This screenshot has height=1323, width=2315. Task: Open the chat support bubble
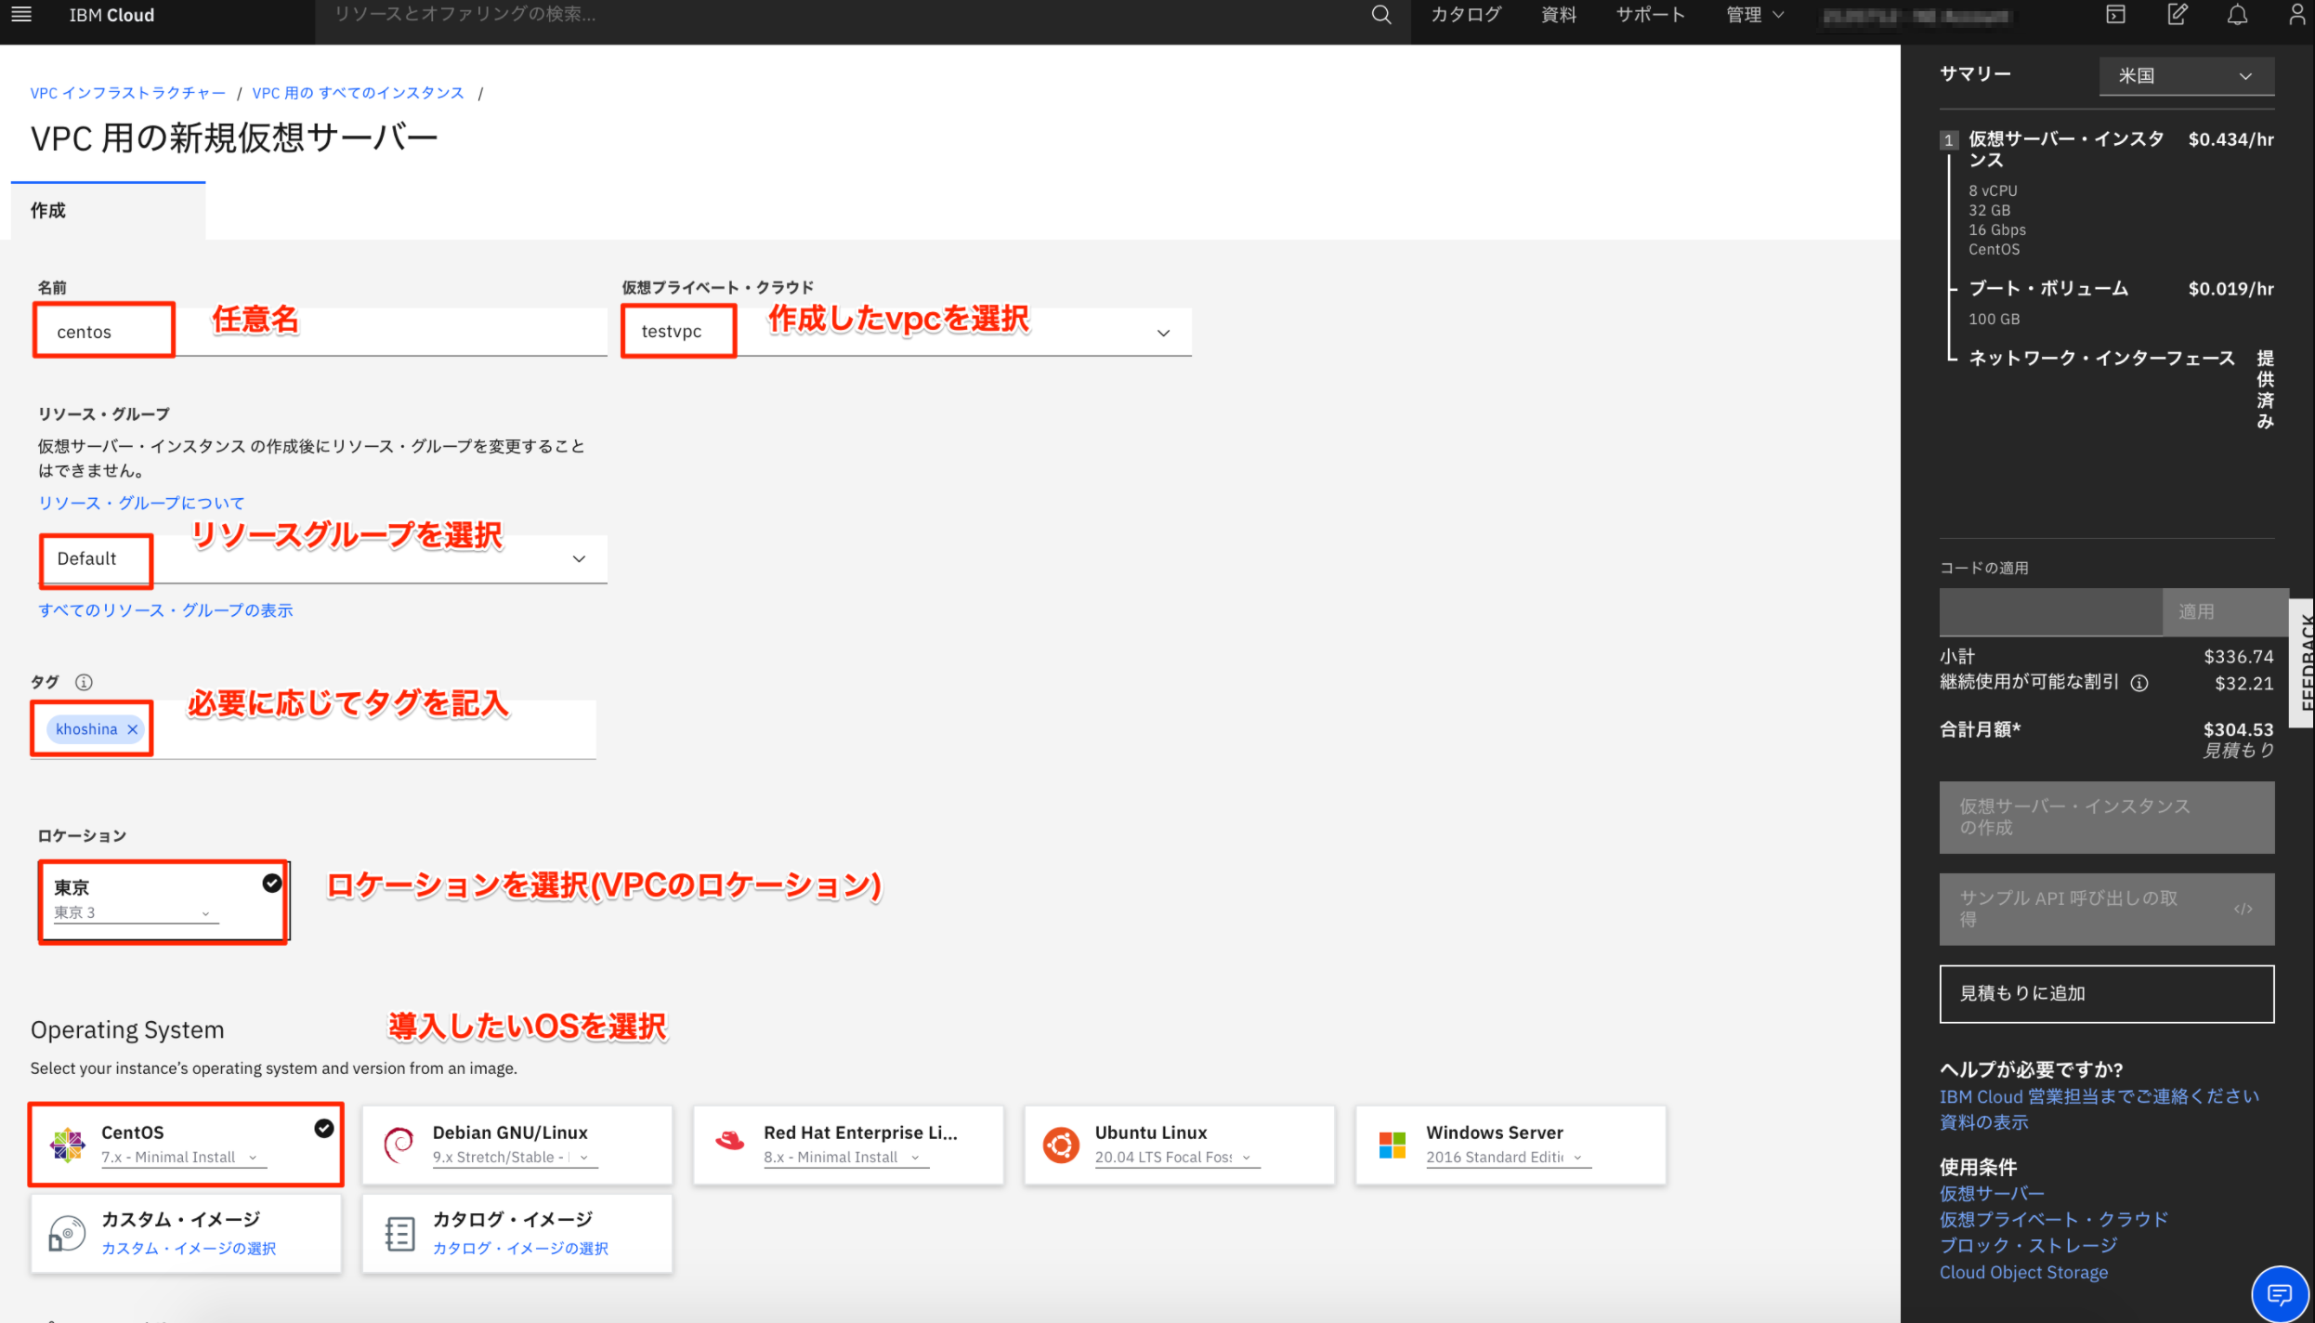2279,1293
